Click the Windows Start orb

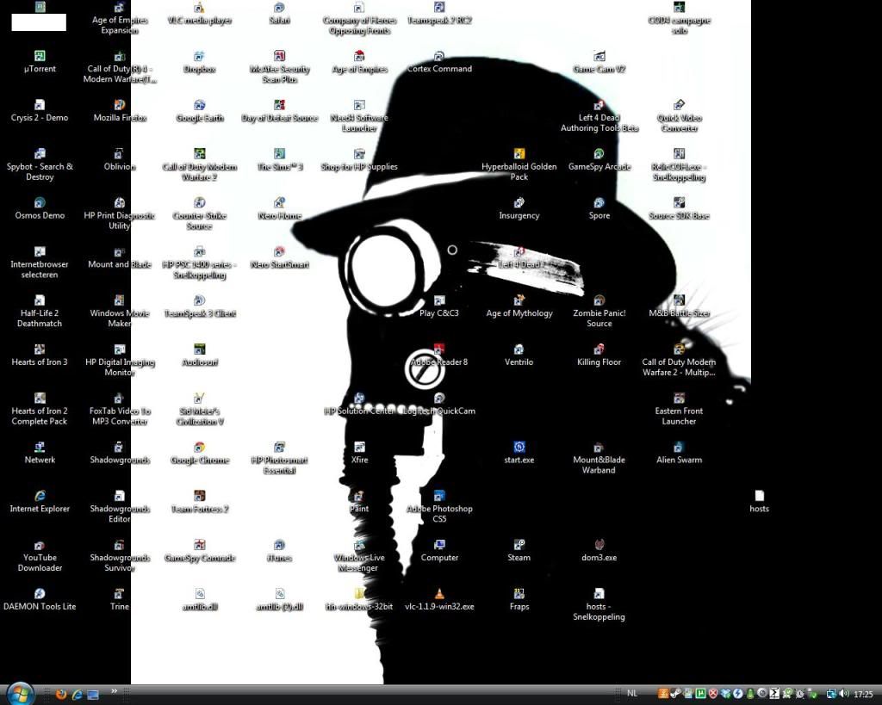pos(19,693)
